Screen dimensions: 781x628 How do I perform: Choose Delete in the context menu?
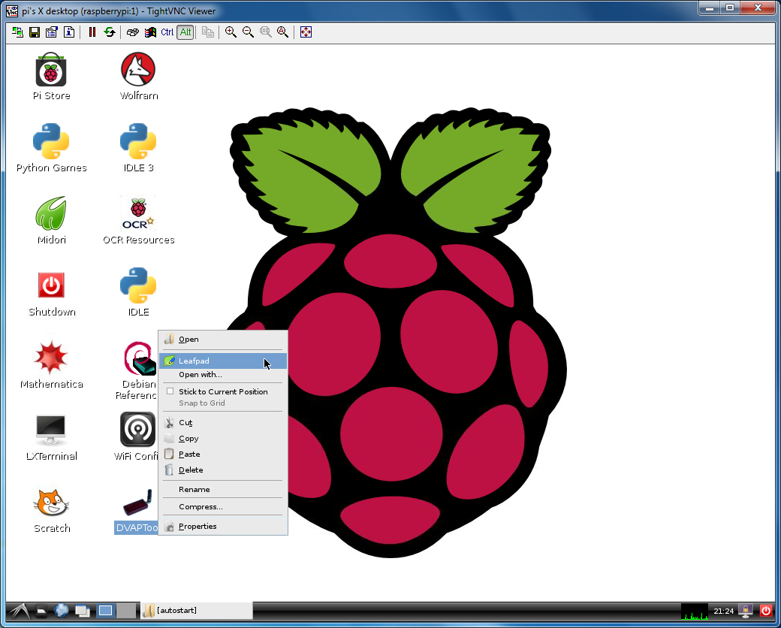pos(222,470)
